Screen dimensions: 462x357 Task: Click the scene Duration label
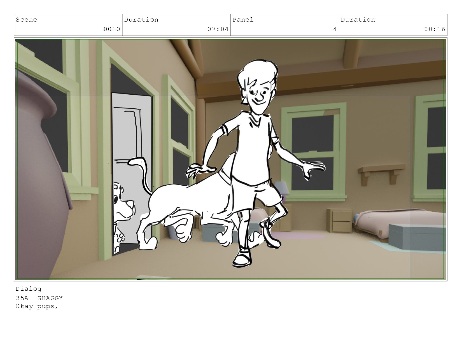[141, 20]
